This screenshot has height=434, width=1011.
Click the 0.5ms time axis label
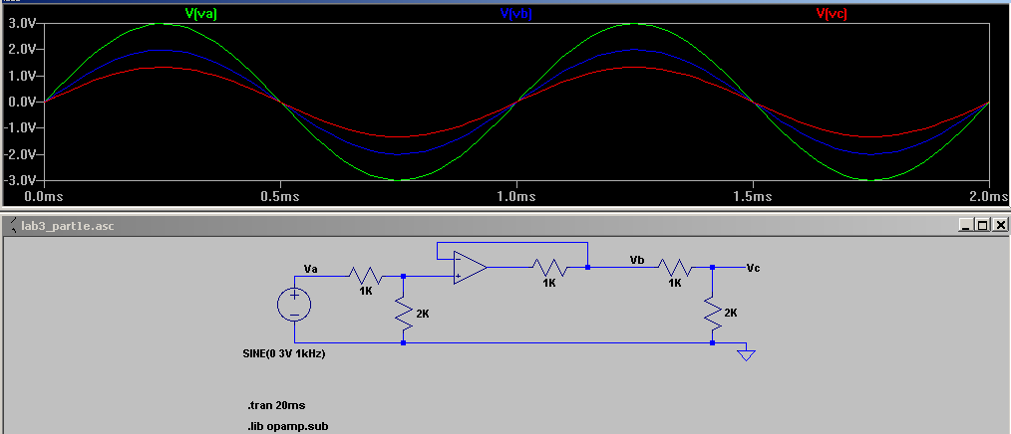[280, 196]
